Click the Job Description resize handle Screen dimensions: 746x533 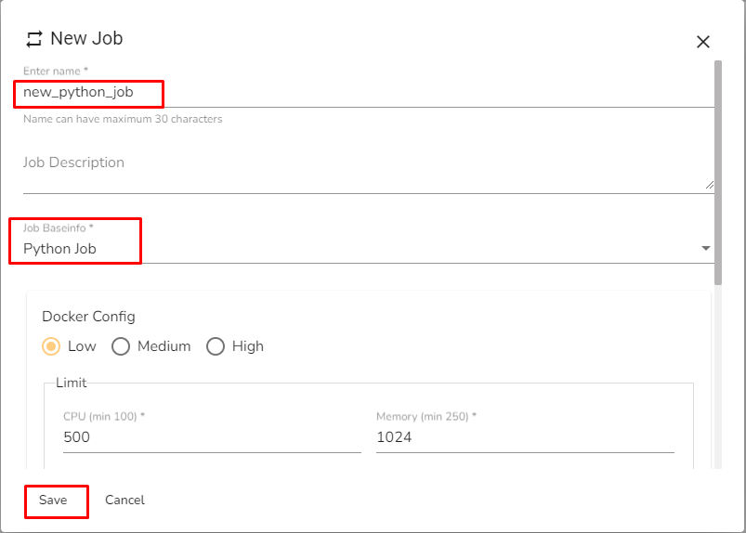click(709, 186)
